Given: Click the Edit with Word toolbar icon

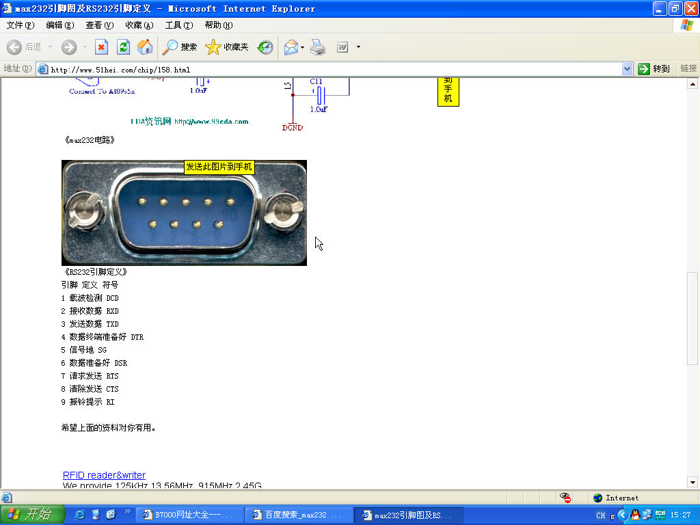Looking at the screenshot, I should [x=342, y=47].
